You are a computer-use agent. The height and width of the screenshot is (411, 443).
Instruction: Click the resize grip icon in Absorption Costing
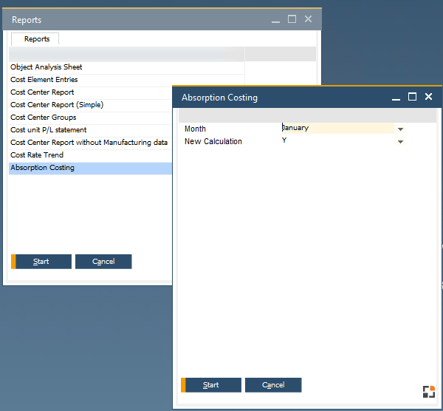pos(428,392)
